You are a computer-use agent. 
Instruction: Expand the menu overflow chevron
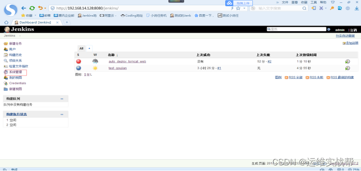[x=278, y=2]
